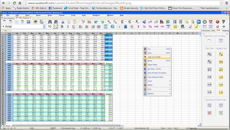This screenshot has width=230, height=130.
Task: Click the scissors Cut toolbar icon
Action: 63,22
